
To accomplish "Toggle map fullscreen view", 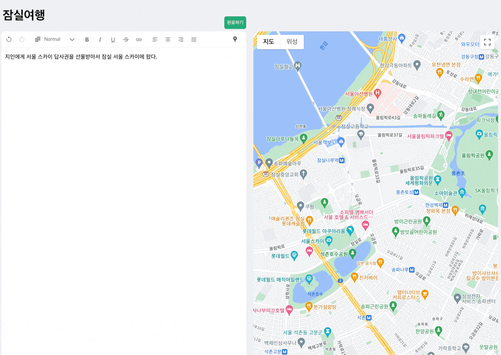I will click(487, 42).
